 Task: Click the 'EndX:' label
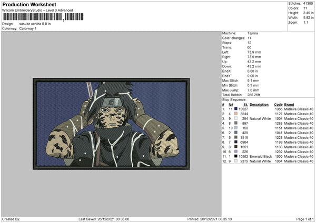pyautogui.click(x=226, y=71)
